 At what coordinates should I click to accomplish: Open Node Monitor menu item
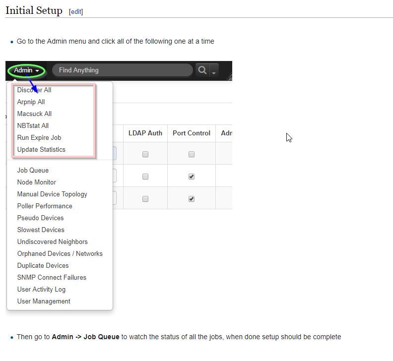click(37, 182)
